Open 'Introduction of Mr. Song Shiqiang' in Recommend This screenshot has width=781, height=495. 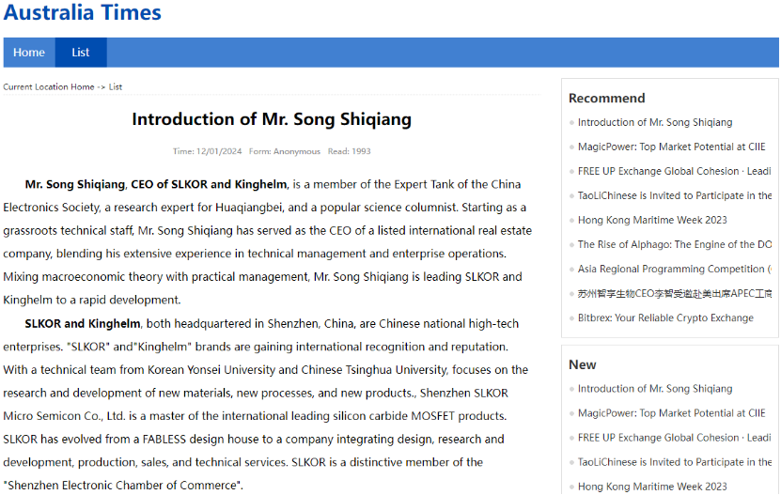655,122
